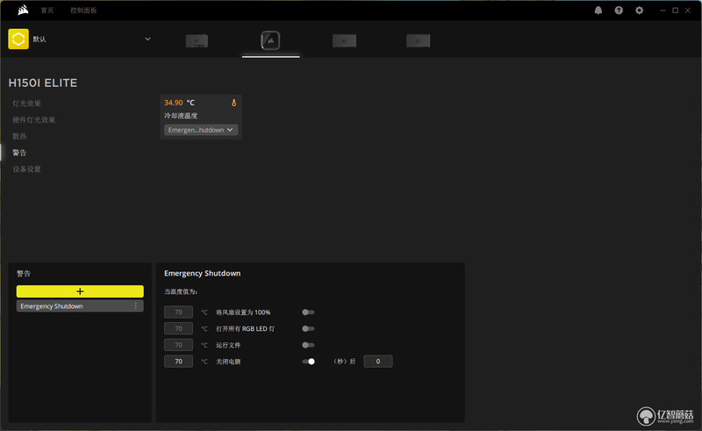Viewport: 702px width, 431px height.
Task: Maximize the iCUE window
Action: [x=675, y=11]
